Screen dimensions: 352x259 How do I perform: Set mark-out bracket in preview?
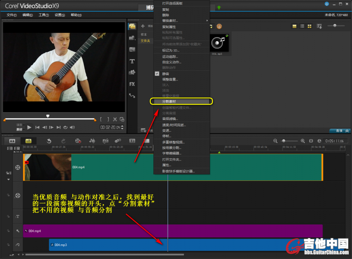coord(108,120)
